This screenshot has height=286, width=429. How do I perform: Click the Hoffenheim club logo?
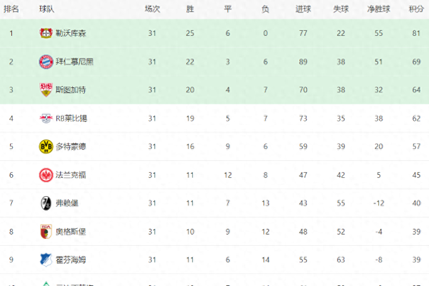(45, 259)
